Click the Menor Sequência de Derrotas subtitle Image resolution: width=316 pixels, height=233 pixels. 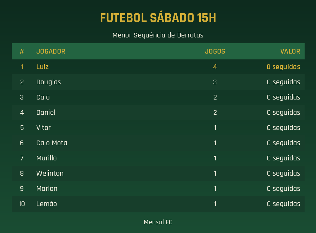click(158, 35)
